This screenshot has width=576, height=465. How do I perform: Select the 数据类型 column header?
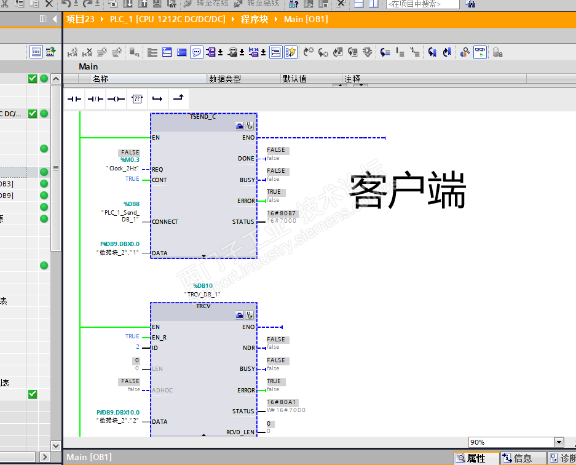click(x=243, y=79)
